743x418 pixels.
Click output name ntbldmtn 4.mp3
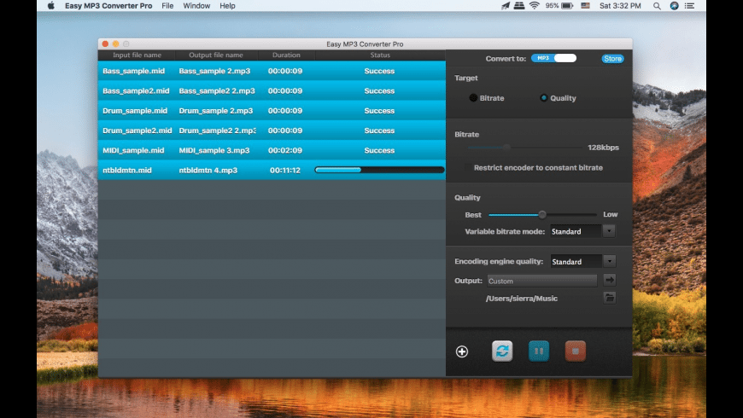pos(208,170)
